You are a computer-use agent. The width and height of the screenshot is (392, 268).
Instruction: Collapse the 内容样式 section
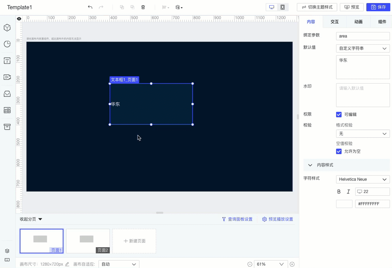click(347, 165)
